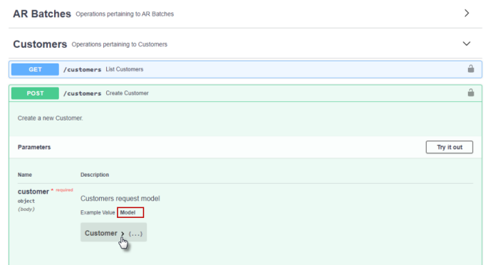Click the POST /customers path text
This screenshot has width=488, height=265.
coord(82,93)
